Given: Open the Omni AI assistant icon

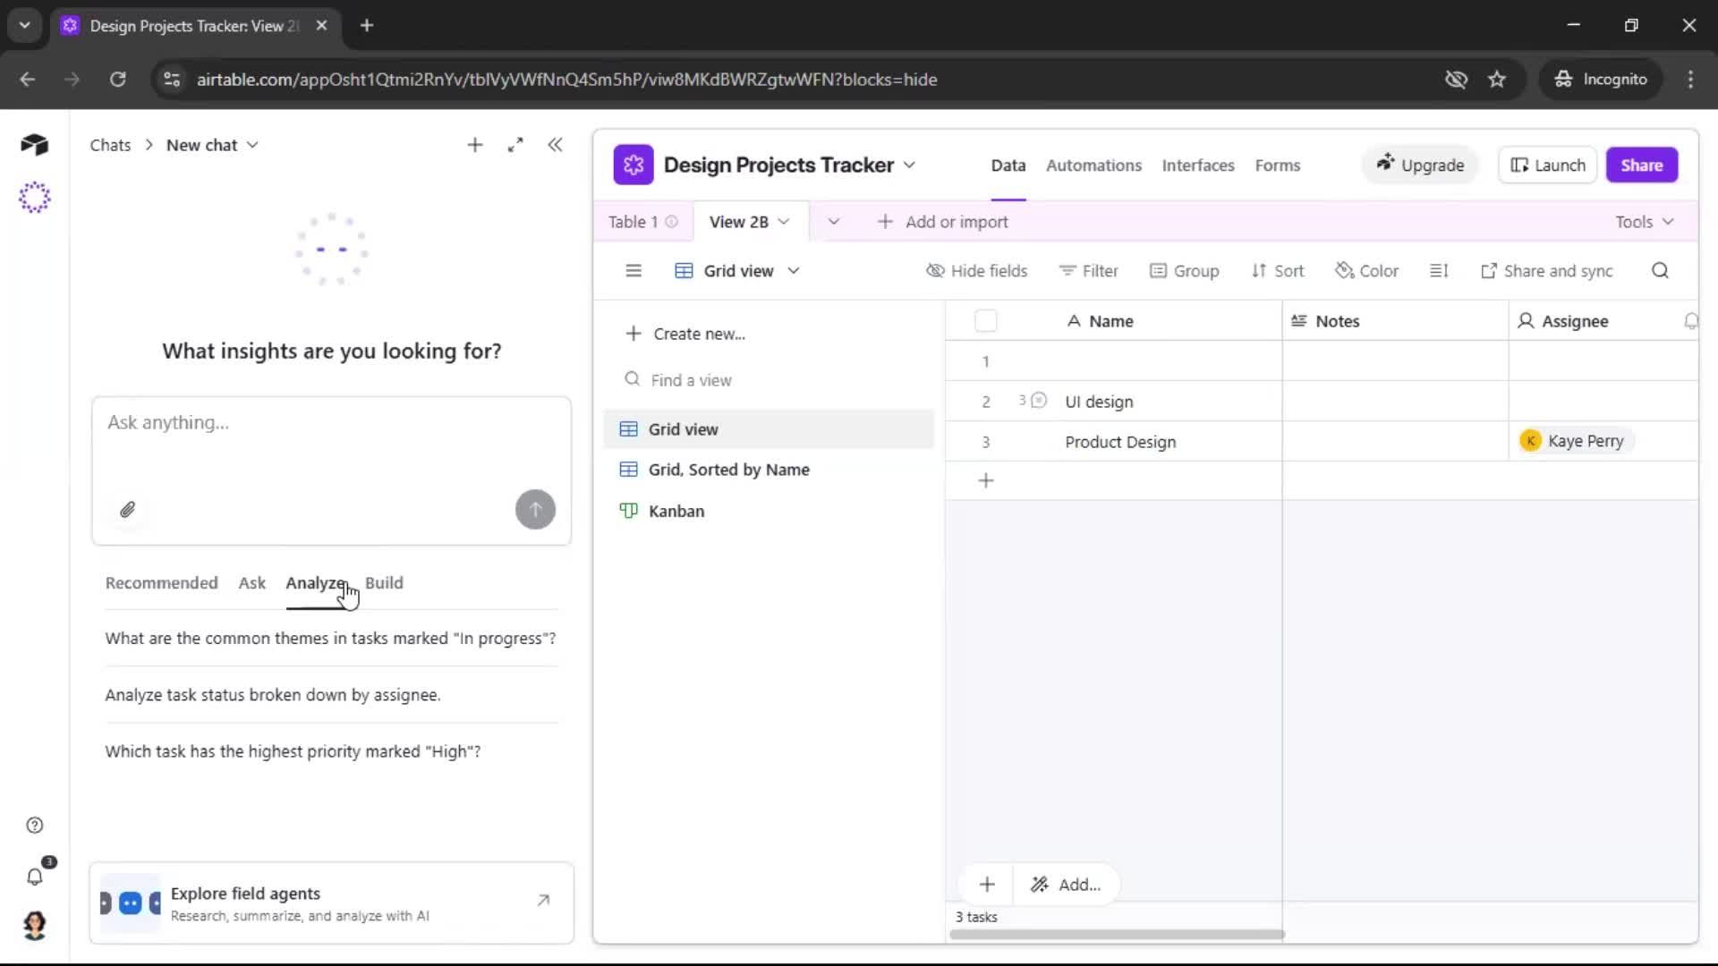Looking at the screenshot, I should coord(34,198).
